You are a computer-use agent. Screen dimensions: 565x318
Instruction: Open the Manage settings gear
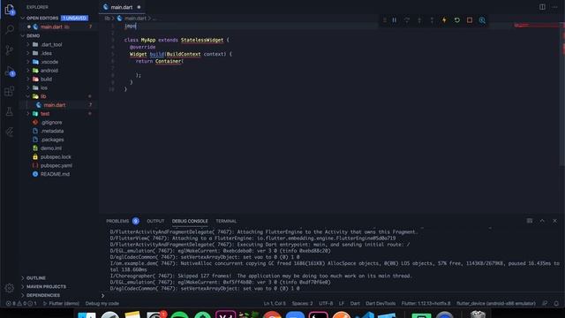point(10,288)
